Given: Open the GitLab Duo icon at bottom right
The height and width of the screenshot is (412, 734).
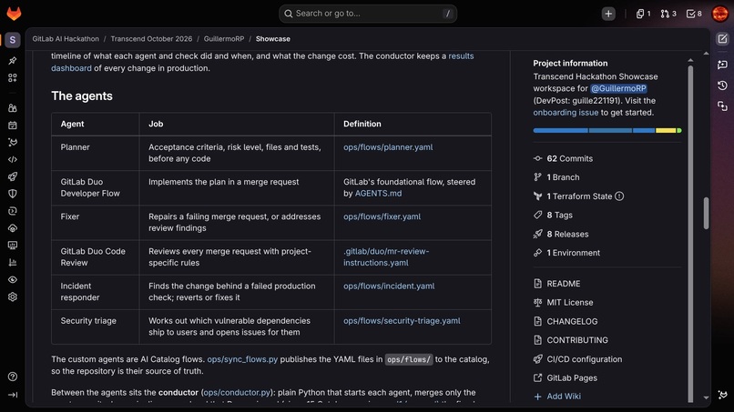Looking at the screenshot, I should [x=722, y=395].
